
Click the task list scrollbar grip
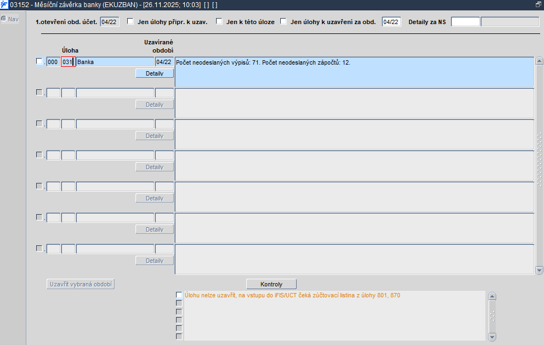[x=539, y=159]
